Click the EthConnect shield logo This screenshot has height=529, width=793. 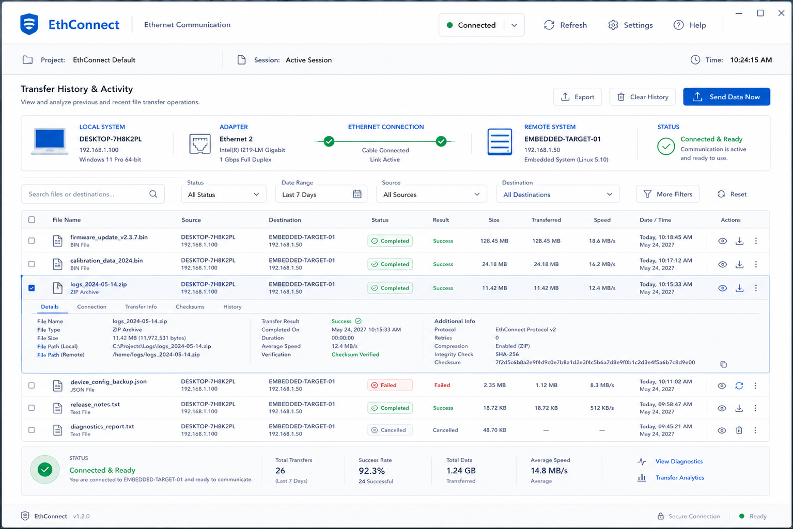(x=29, y=24)
